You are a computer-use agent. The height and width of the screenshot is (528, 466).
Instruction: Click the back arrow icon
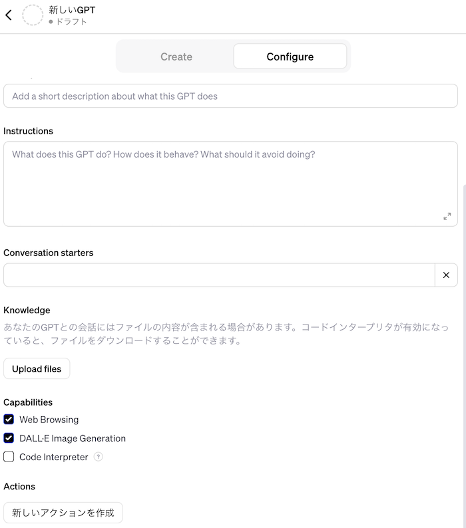(9, 15)
